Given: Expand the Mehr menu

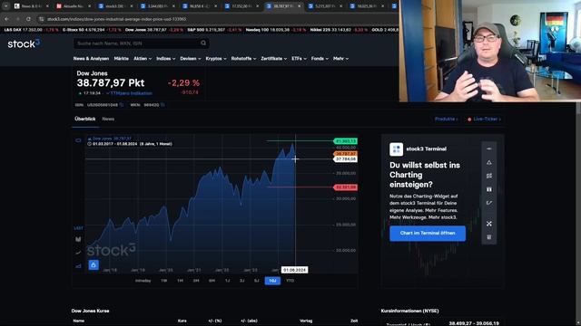Looking at the screenshot, I should [340, 58].
